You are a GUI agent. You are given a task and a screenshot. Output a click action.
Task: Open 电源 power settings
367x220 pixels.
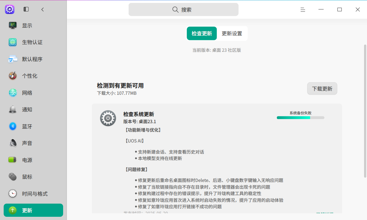tap(33, 160)
